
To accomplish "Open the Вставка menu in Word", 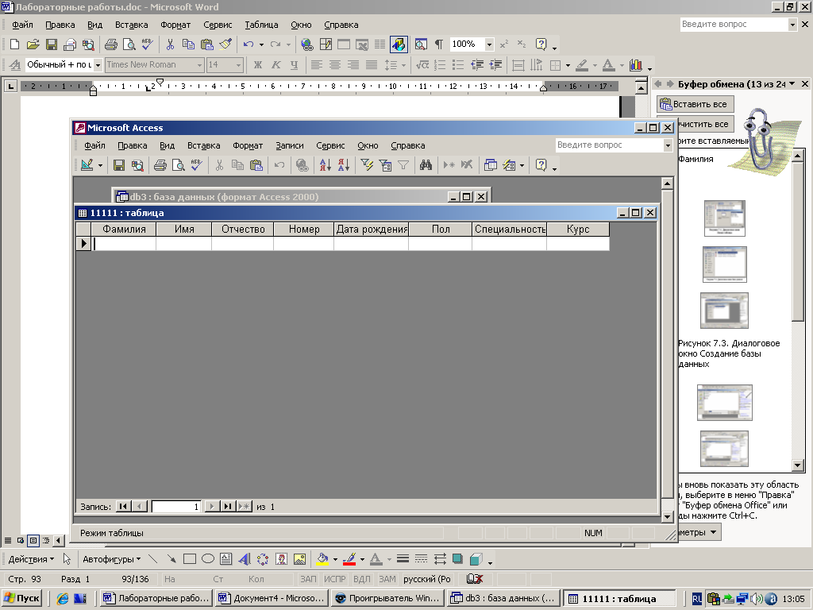I will pyautogui.click(x=131, y=25).
